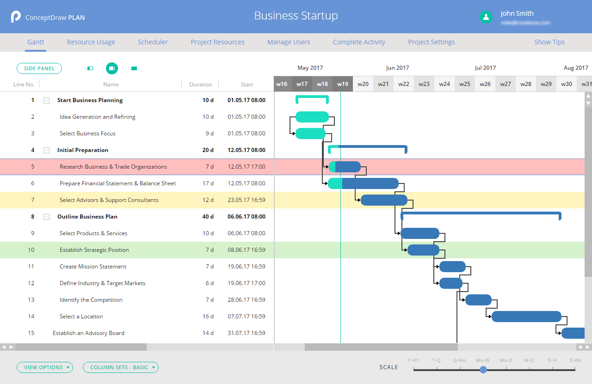The image size is (592, 384).
Task: Collapse the Outline Business Plan group
Action: (x=46, y=217)
